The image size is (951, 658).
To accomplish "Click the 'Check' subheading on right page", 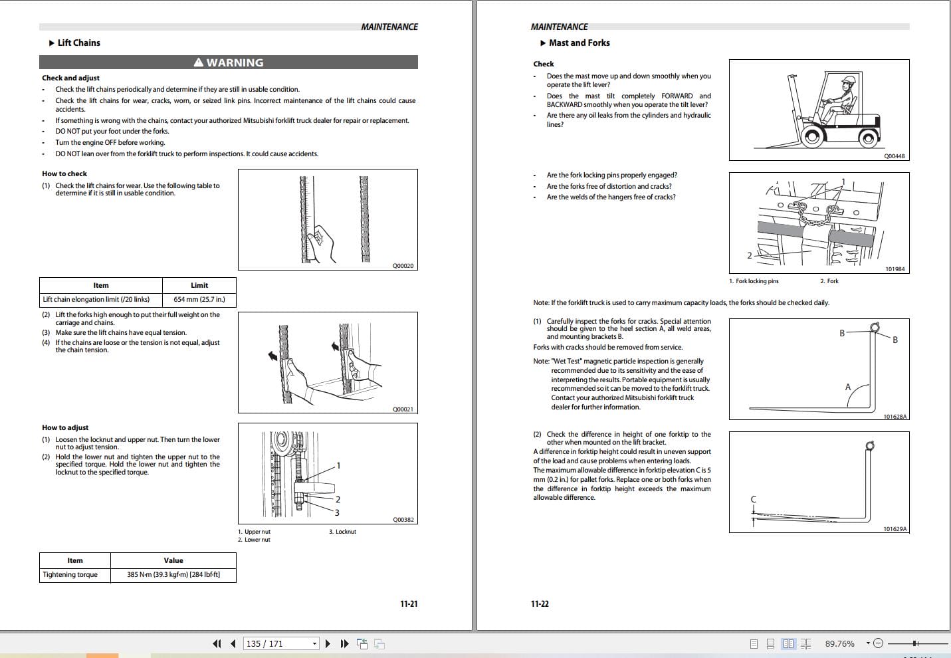I will point(543,64).
